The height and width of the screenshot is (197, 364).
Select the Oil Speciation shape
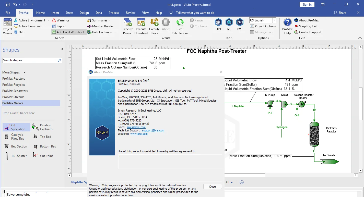pos(16,127)
